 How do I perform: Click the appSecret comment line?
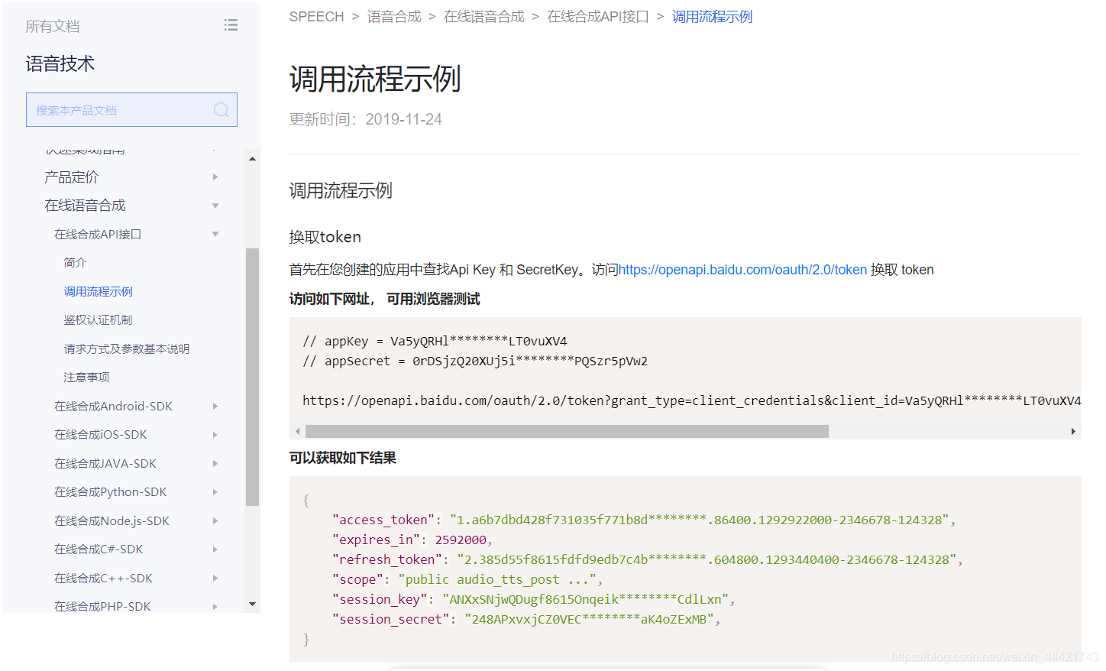[475, 361]
